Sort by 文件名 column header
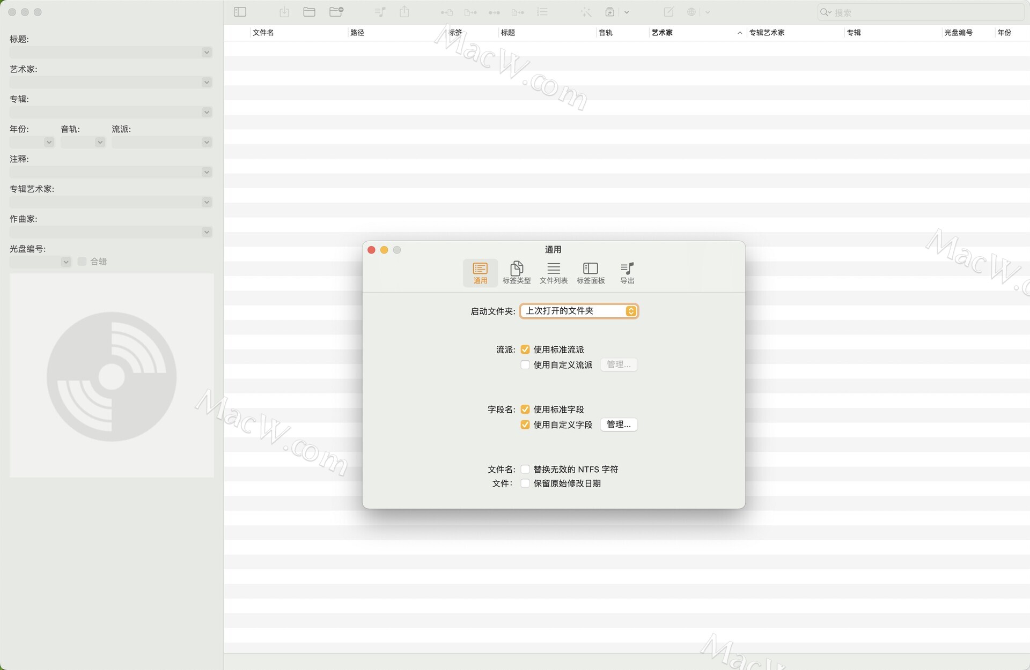Screen dimensions: 1030x670 tap(299, 33)
